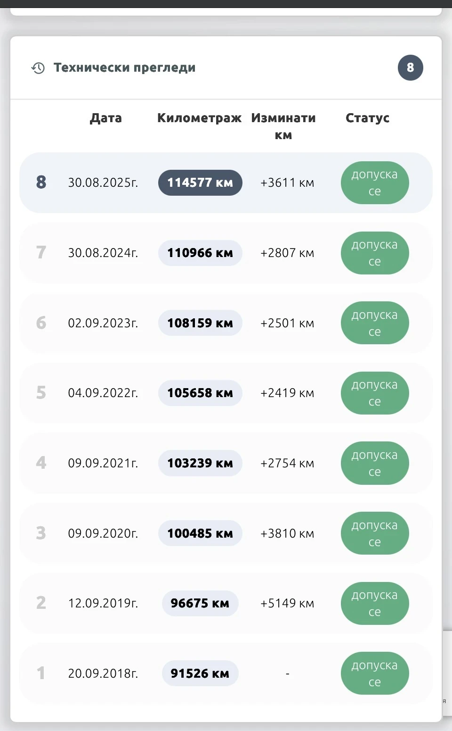Select the 110966 км mileage pill
The width and height of the screenshot is (452, 731).
point(200,253)
